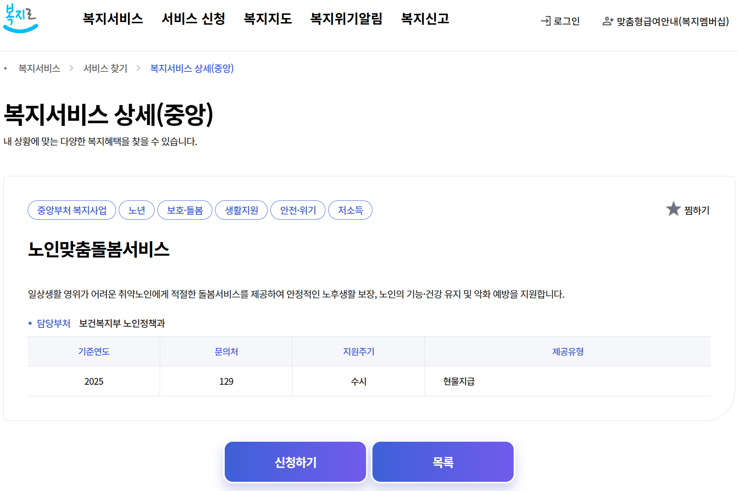Screen dimensions: 738x491
Task: Click the 담당부처 label
Action: [53, 323]
